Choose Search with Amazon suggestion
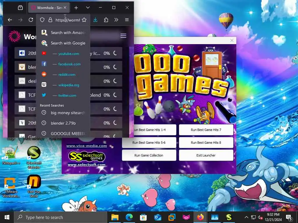Viewport: 298px width, 223px height. tap(63, 33)
